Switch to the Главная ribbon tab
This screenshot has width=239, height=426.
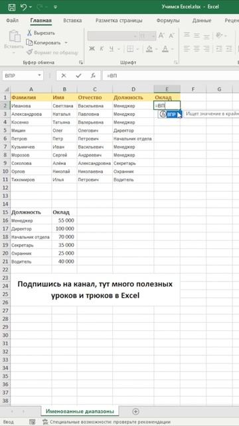(41, 21)
